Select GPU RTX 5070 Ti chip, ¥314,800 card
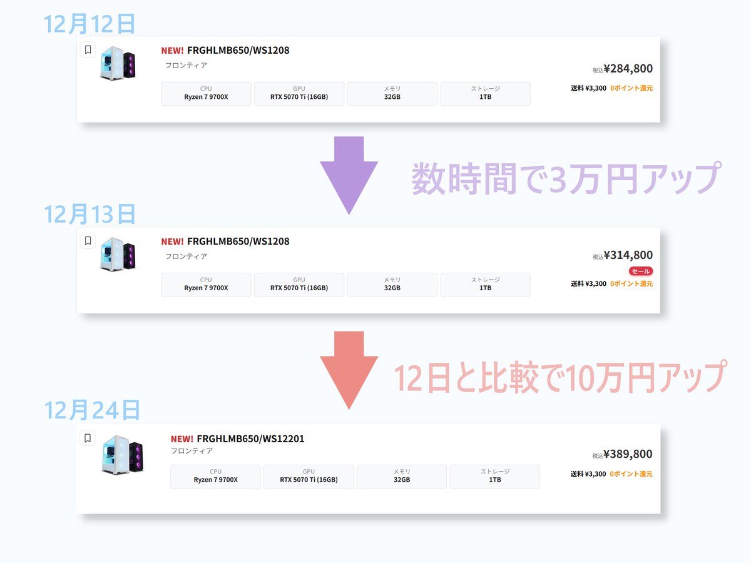751x563 pixels. tap(299, 285)
